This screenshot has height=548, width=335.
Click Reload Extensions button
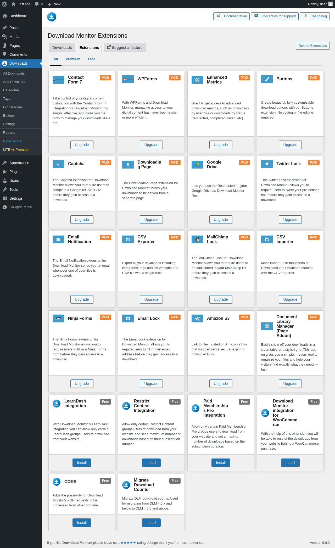tap(312, 46)
